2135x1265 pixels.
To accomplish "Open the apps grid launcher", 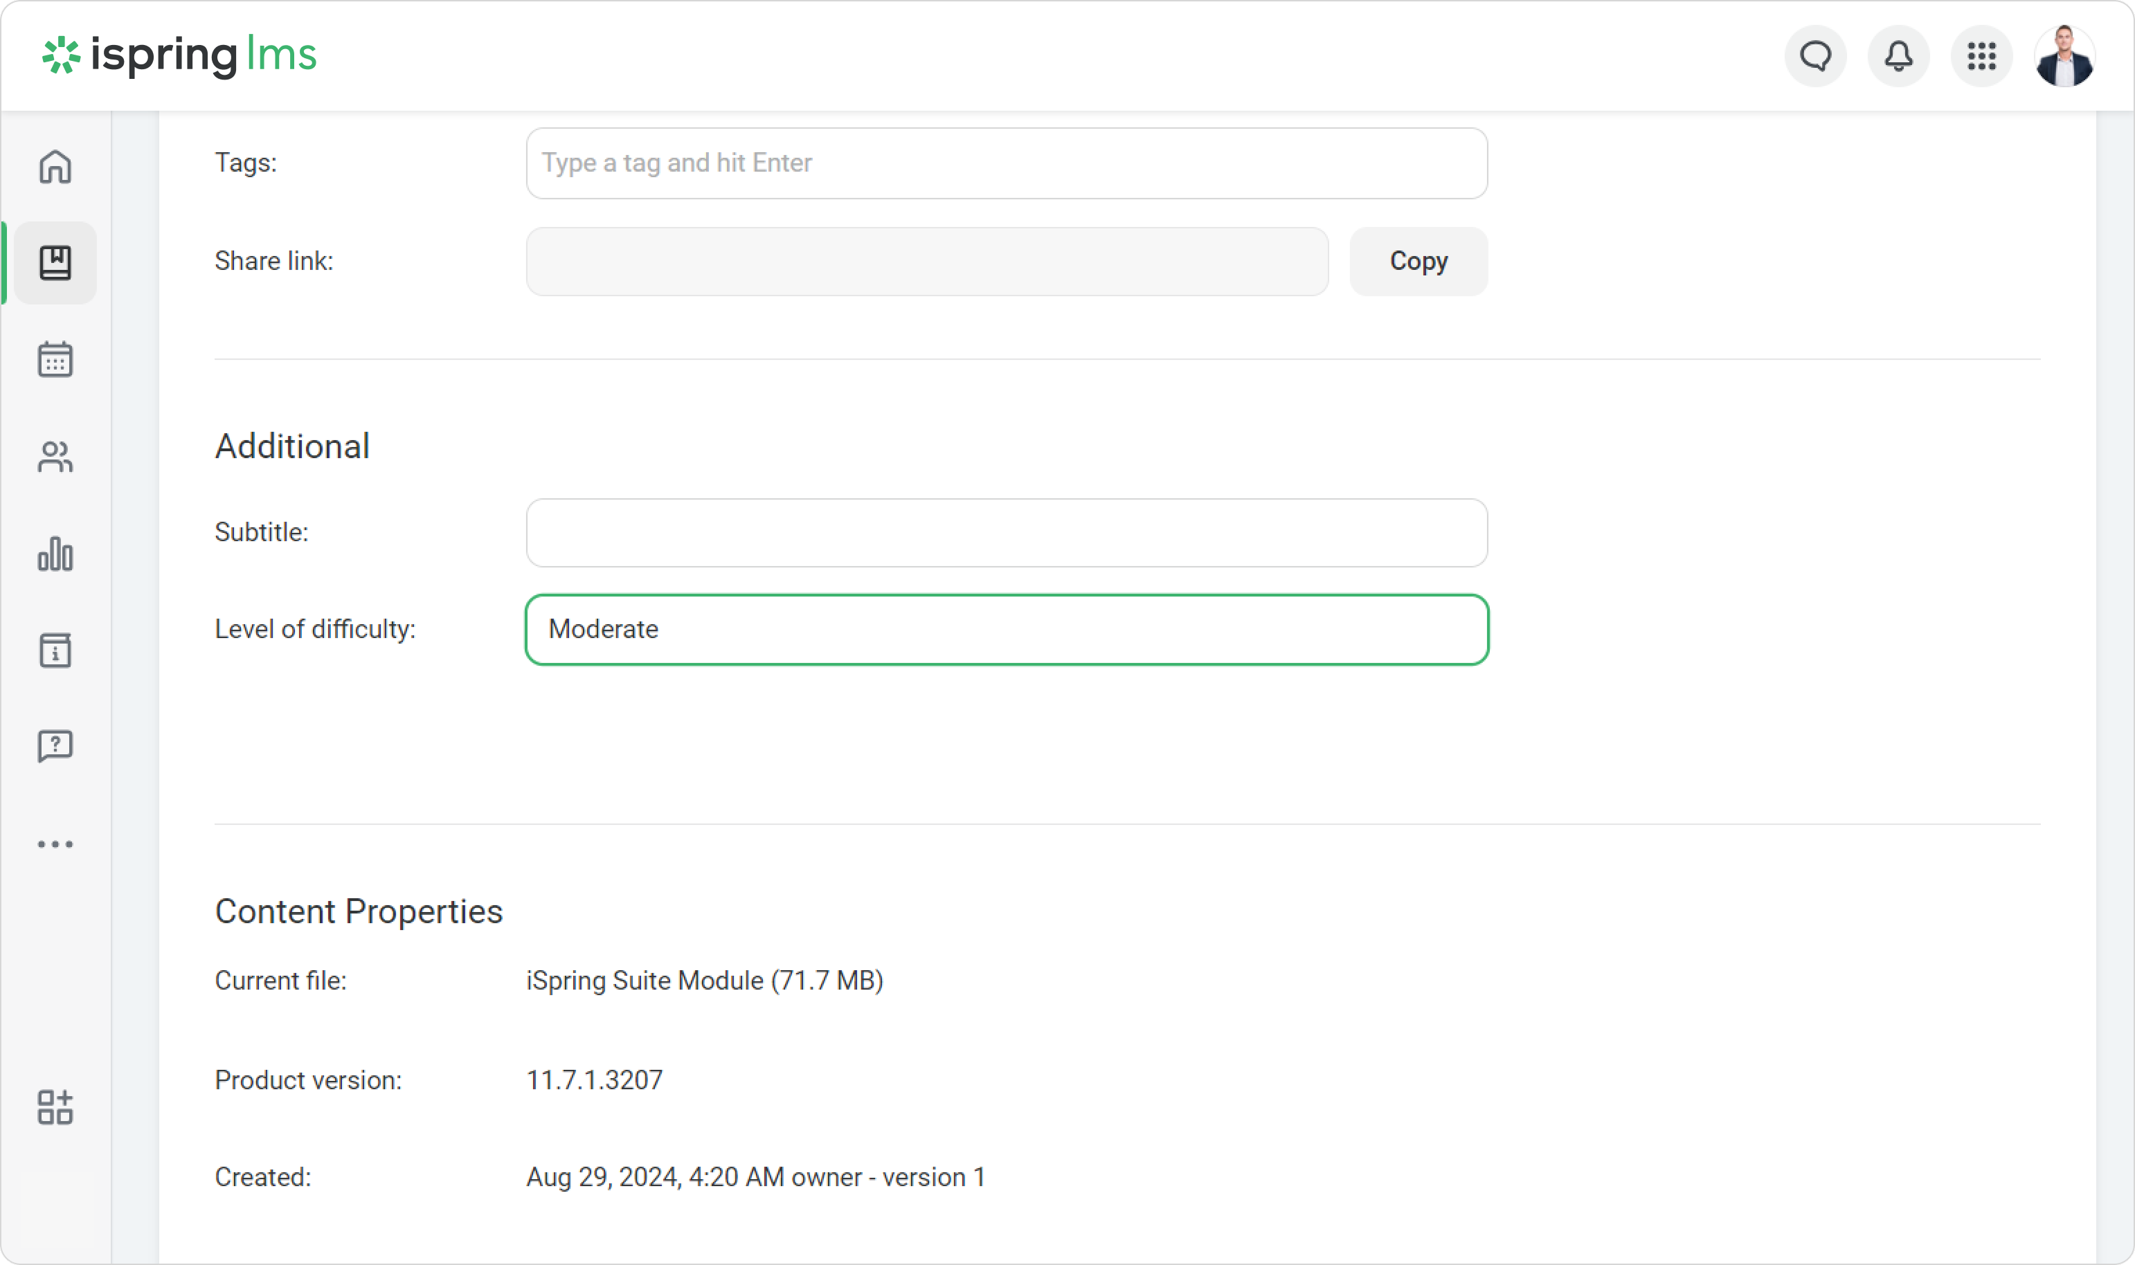I will [x=1981, y=56].
